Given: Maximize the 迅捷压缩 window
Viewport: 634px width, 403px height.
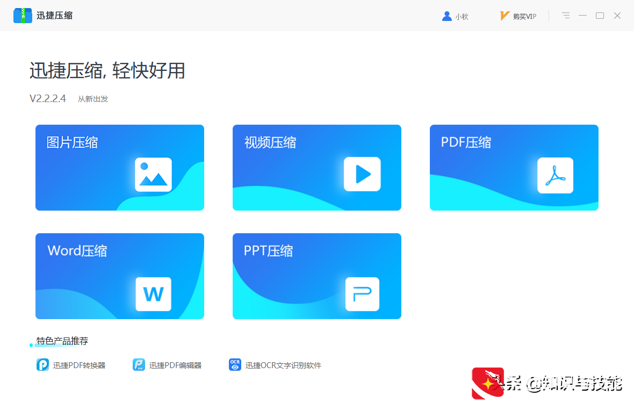Looking at the screenshot, I should coord(600,16).
